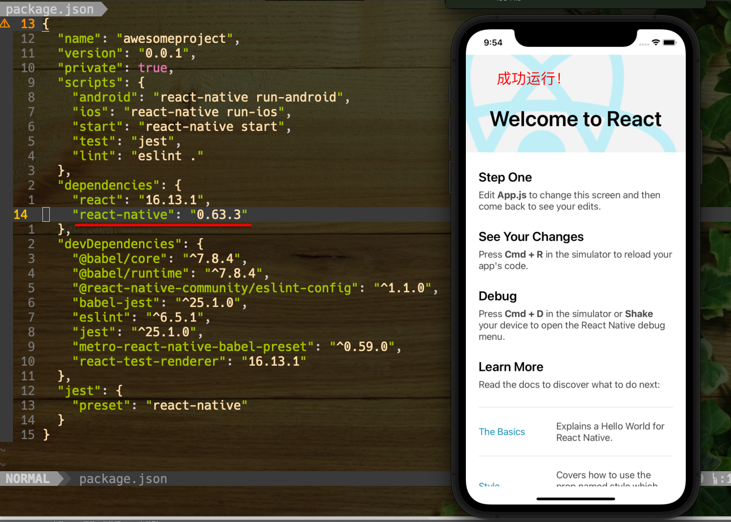Click the "^0.59.0" version value
The height and width of the screenshot is (522, 731).
(362, 346)
